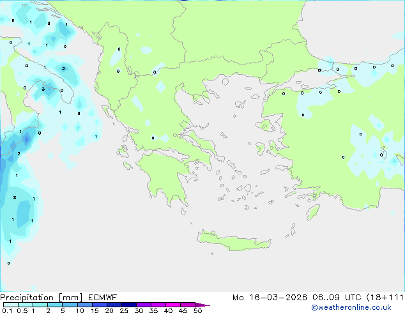
Task: Select the 5–10 mm legend swatch
Action: click(x=70, y=305)
